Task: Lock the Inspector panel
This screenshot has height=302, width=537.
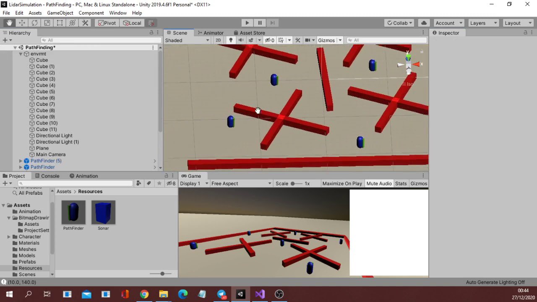Action: 525,33
